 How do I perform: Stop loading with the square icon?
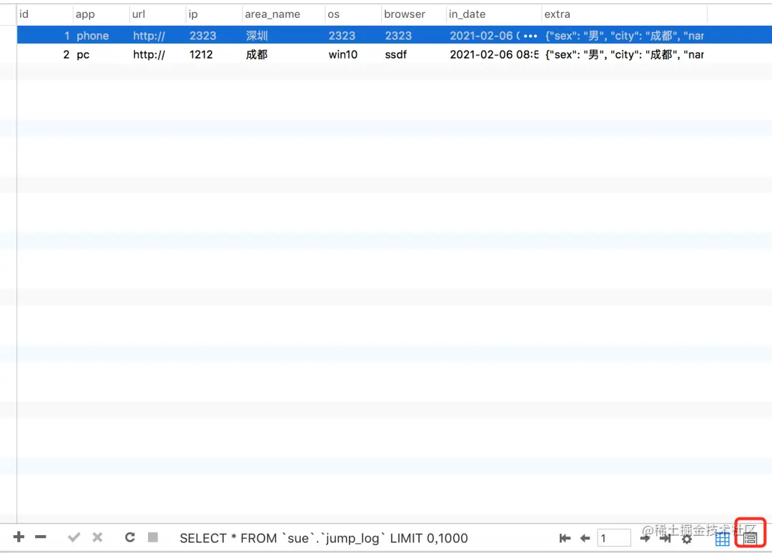coord(153,537)
